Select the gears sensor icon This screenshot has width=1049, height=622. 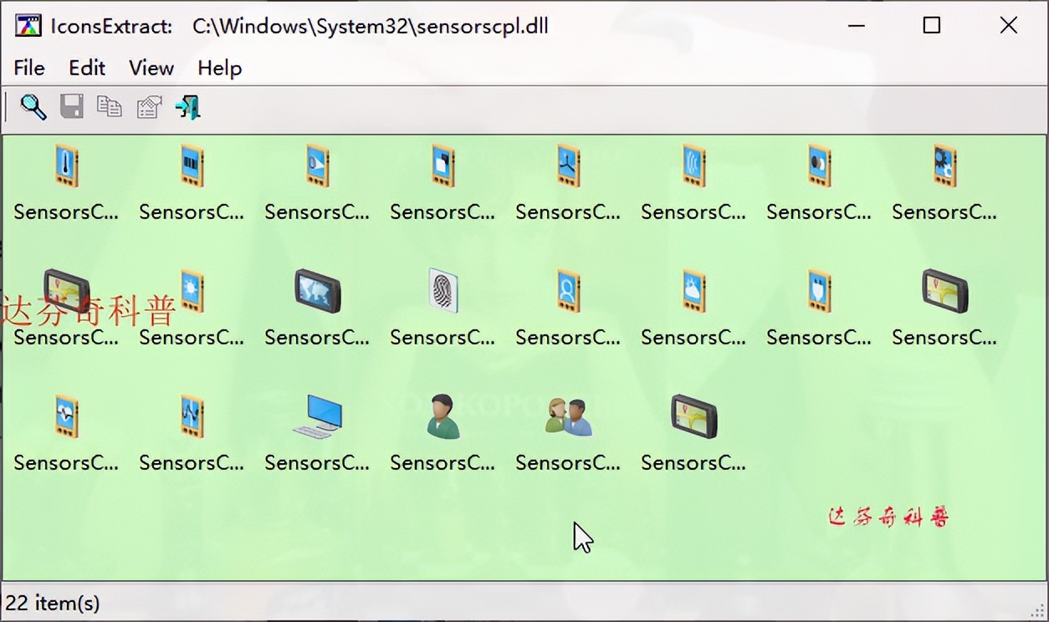tap(944, 166)
